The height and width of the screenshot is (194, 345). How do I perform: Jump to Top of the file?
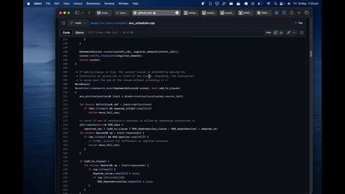(299, 23)
